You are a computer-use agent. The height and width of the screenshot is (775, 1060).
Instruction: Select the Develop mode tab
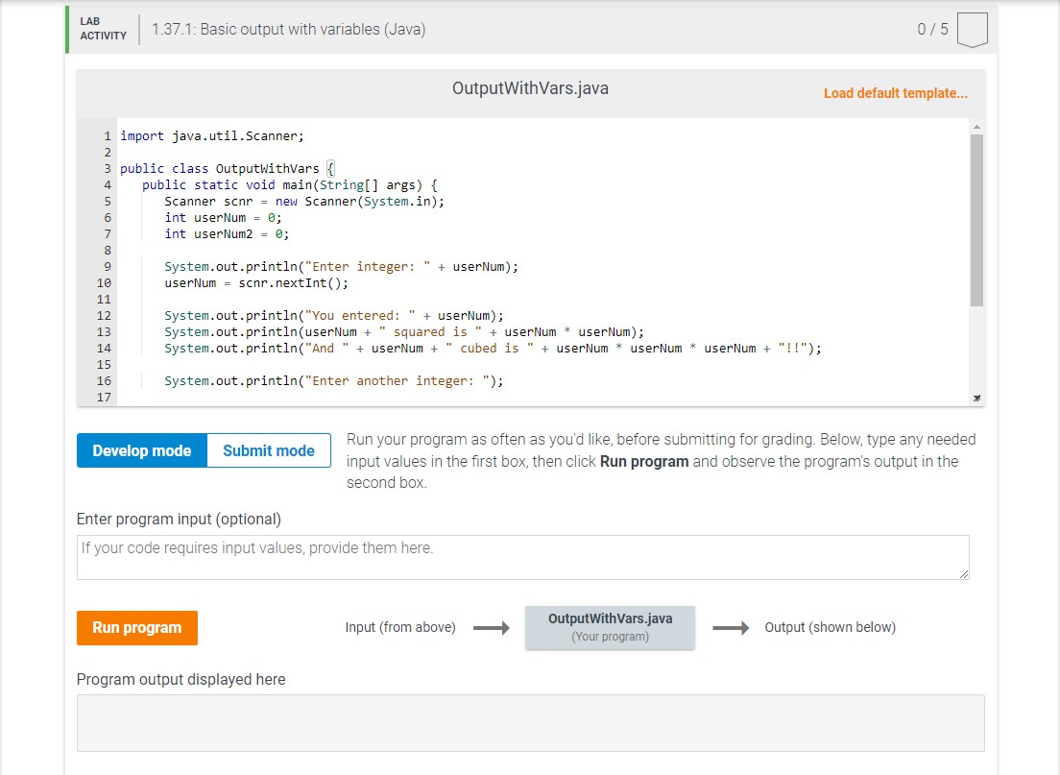(x=140, y=449)
